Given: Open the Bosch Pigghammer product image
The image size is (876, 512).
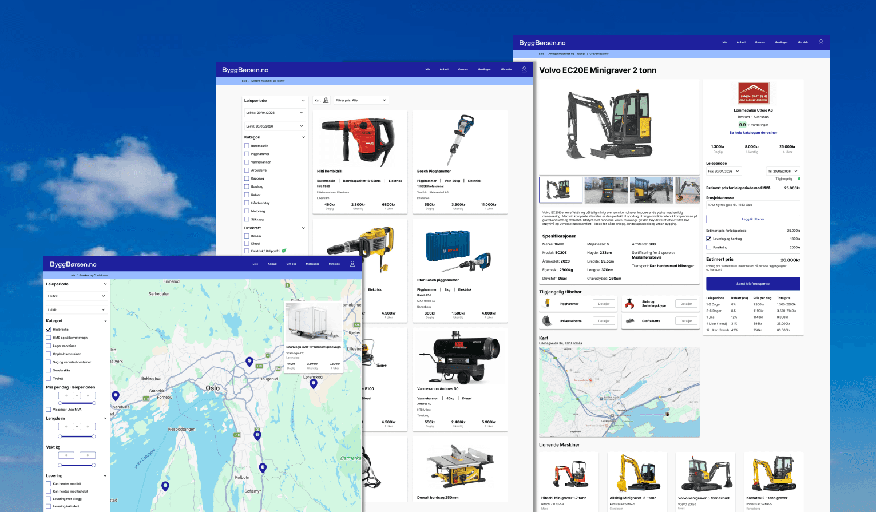Looking at the screenshot, I should (460, 140).
